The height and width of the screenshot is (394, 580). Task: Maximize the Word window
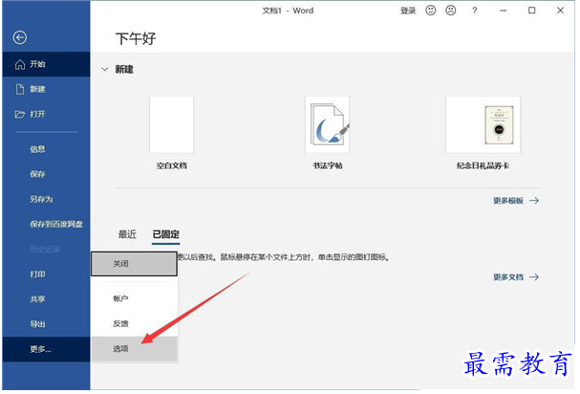(x=531, y=11)
